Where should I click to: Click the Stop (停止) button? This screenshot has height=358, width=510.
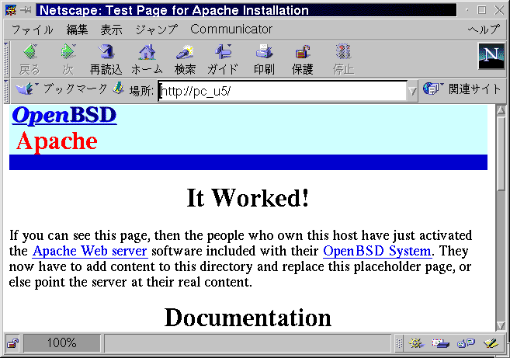343,60
